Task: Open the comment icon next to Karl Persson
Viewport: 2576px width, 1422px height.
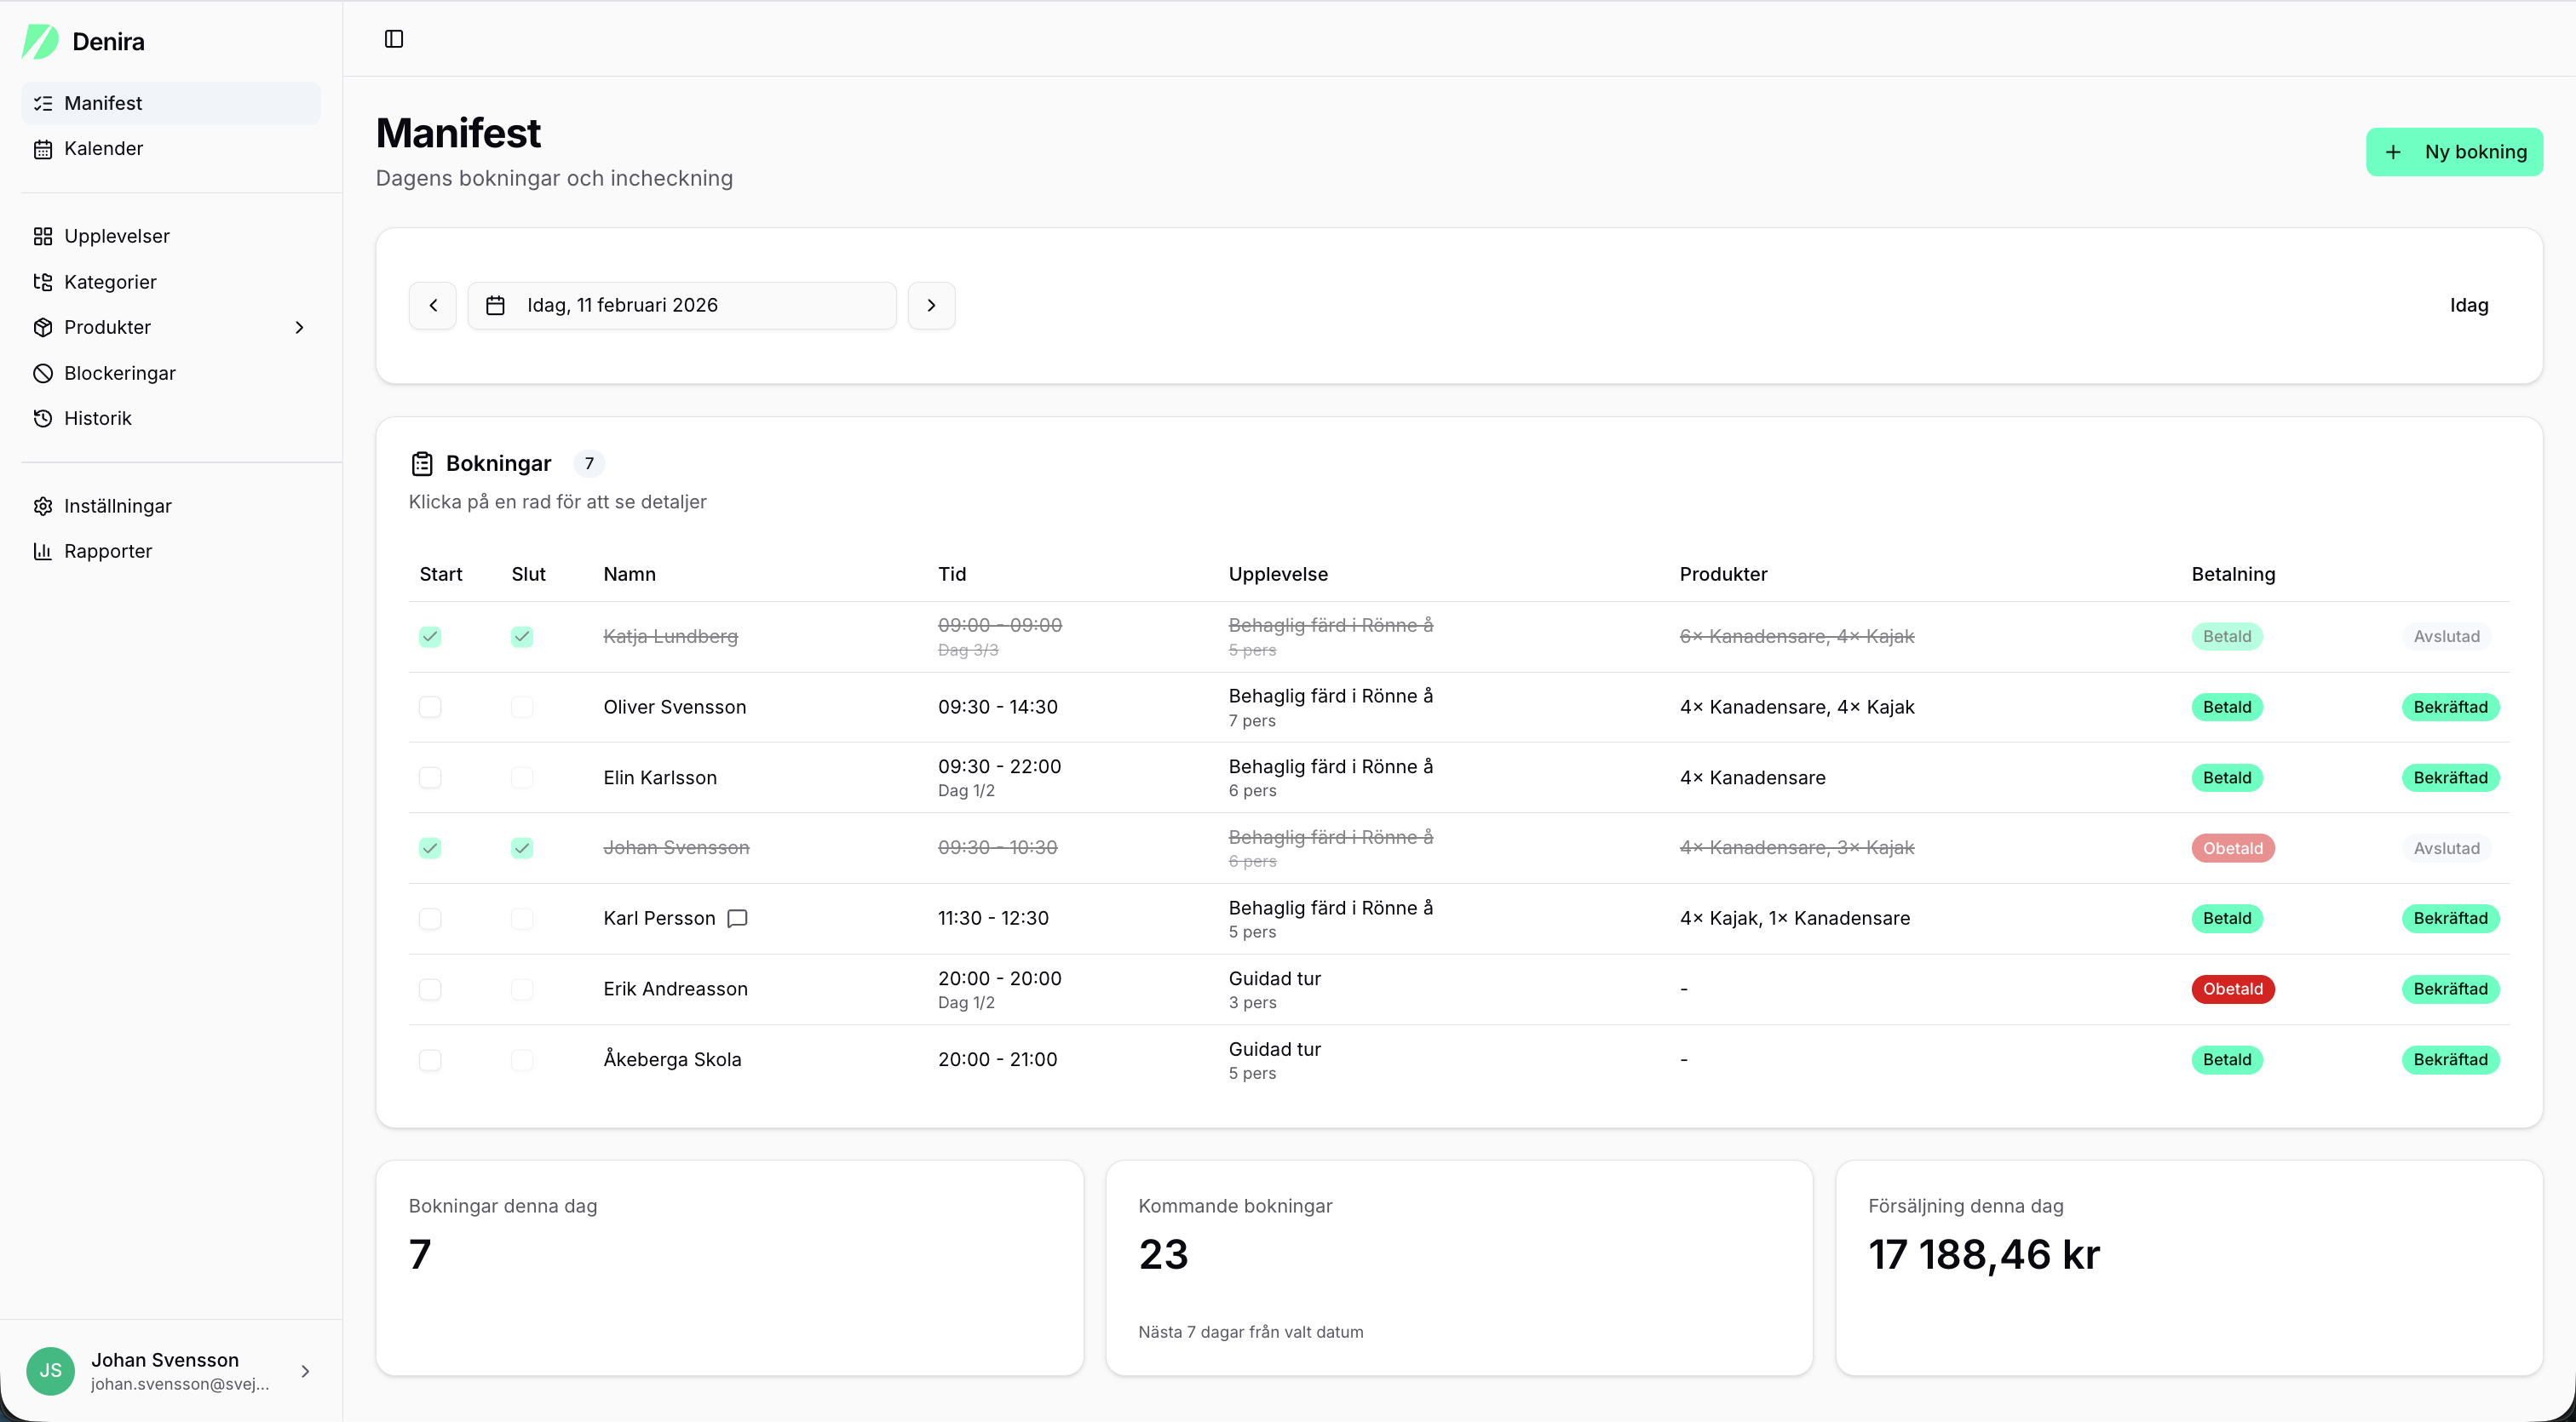Action: pos(736,919)
